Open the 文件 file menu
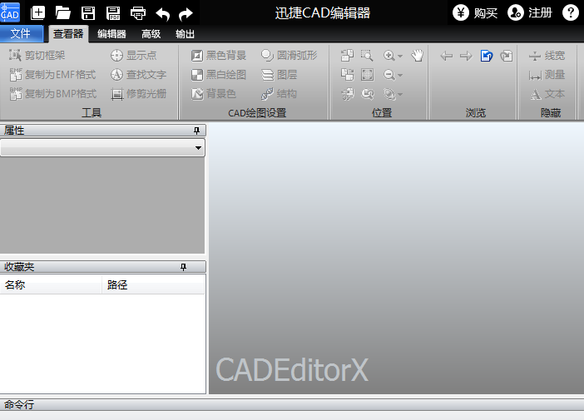 [x=21, y=34]
